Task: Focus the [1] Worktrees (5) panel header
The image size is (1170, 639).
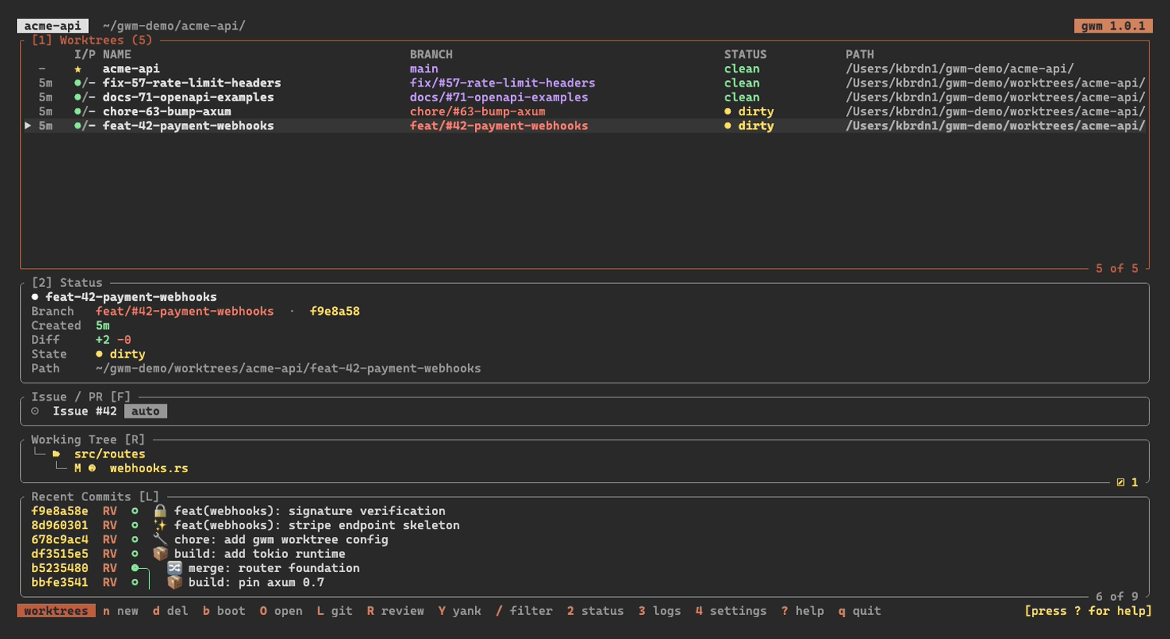Action: pos(92,41)
